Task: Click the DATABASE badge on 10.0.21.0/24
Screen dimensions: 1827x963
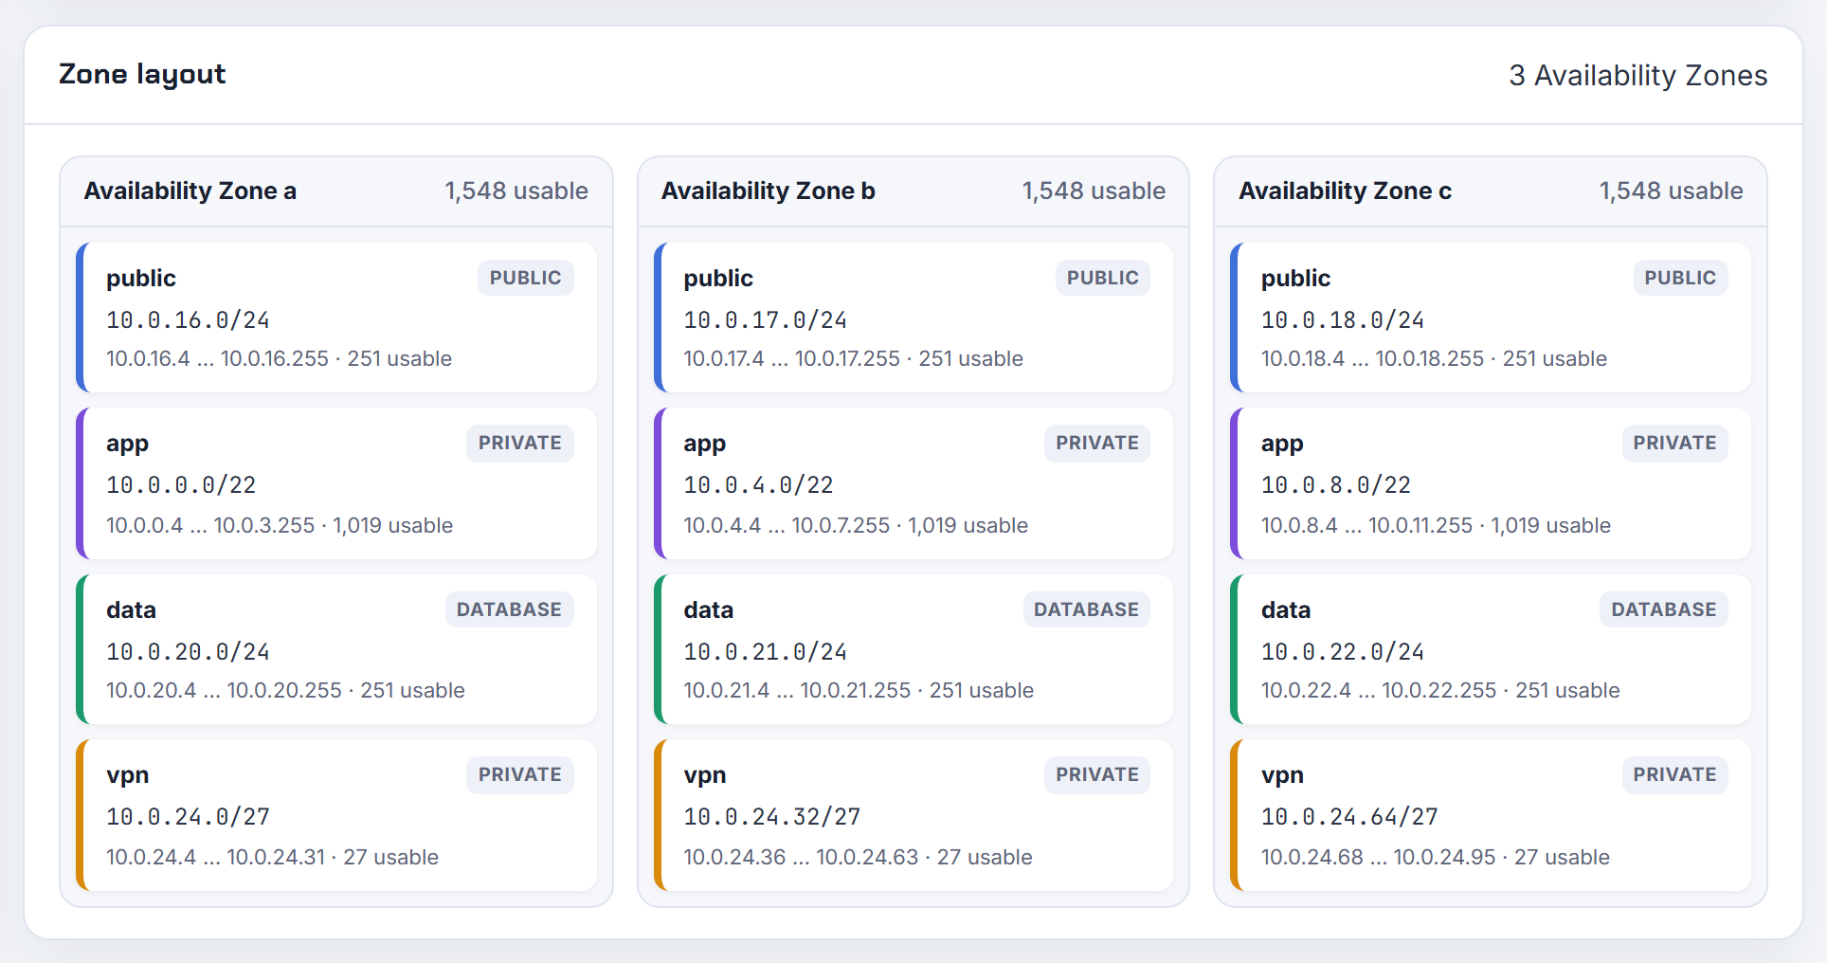Action: (x=1086, y=609)
